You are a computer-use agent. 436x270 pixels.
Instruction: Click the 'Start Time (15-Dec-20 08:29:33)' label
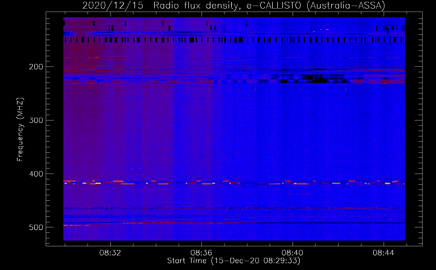point(234,261)
